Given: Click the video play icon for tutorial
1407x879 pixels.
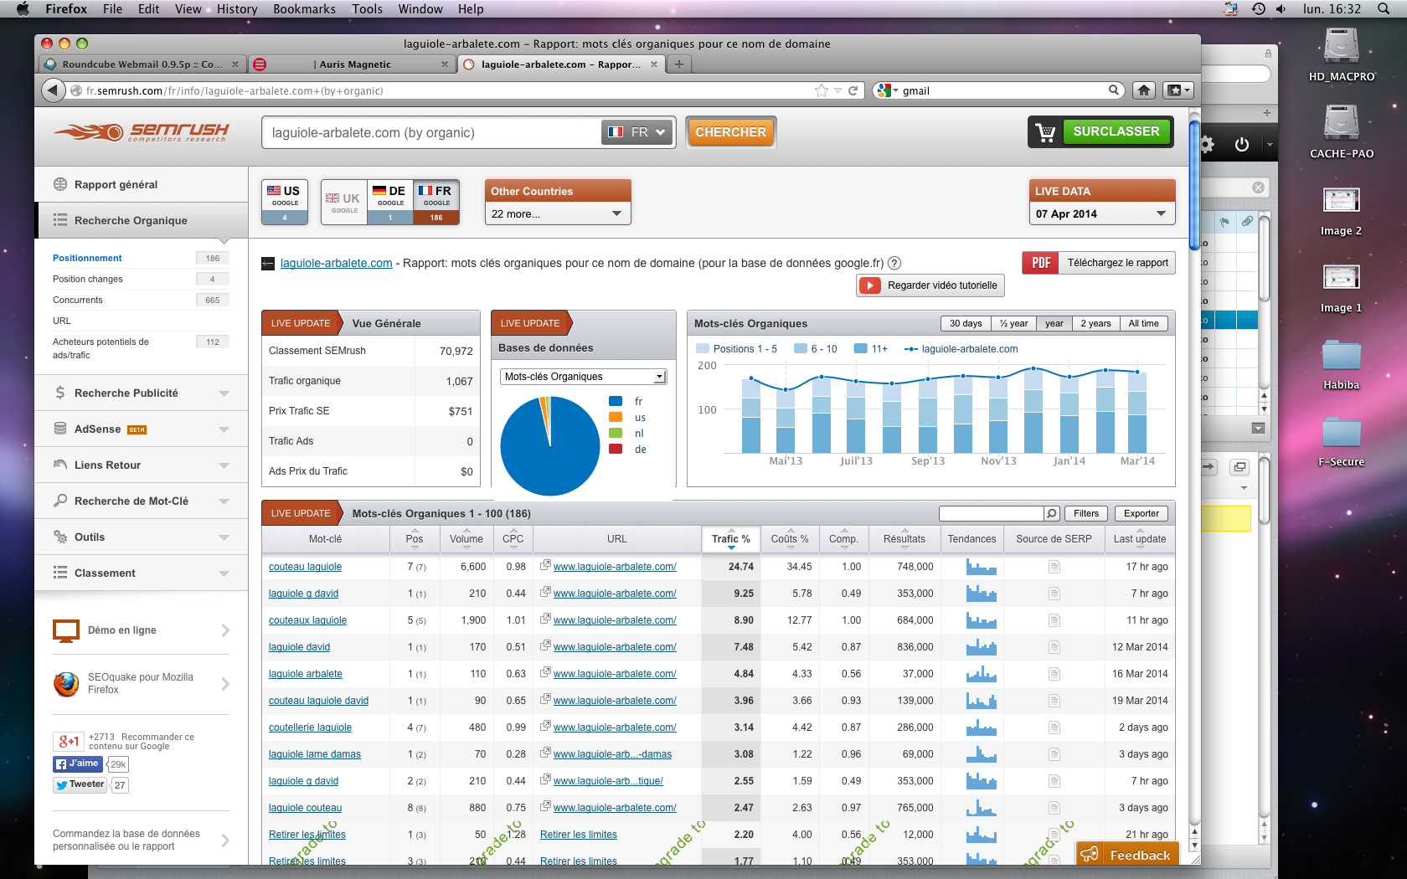Looking at the screenshot, I should [871, 285].
